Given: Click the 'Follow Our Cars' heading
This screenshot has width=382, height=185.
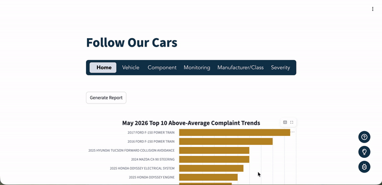Looking at the screenshot, I should (x=132, y=42).
